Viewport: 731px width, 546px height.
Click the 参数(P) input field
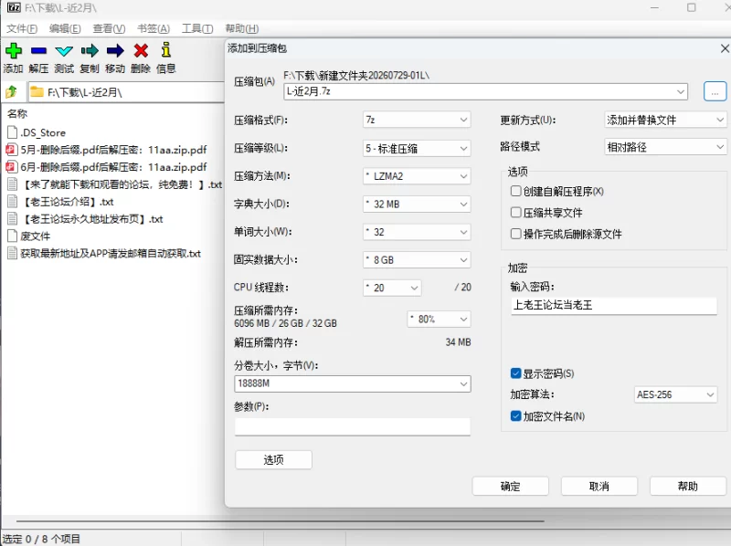click(x=353, y=426)
